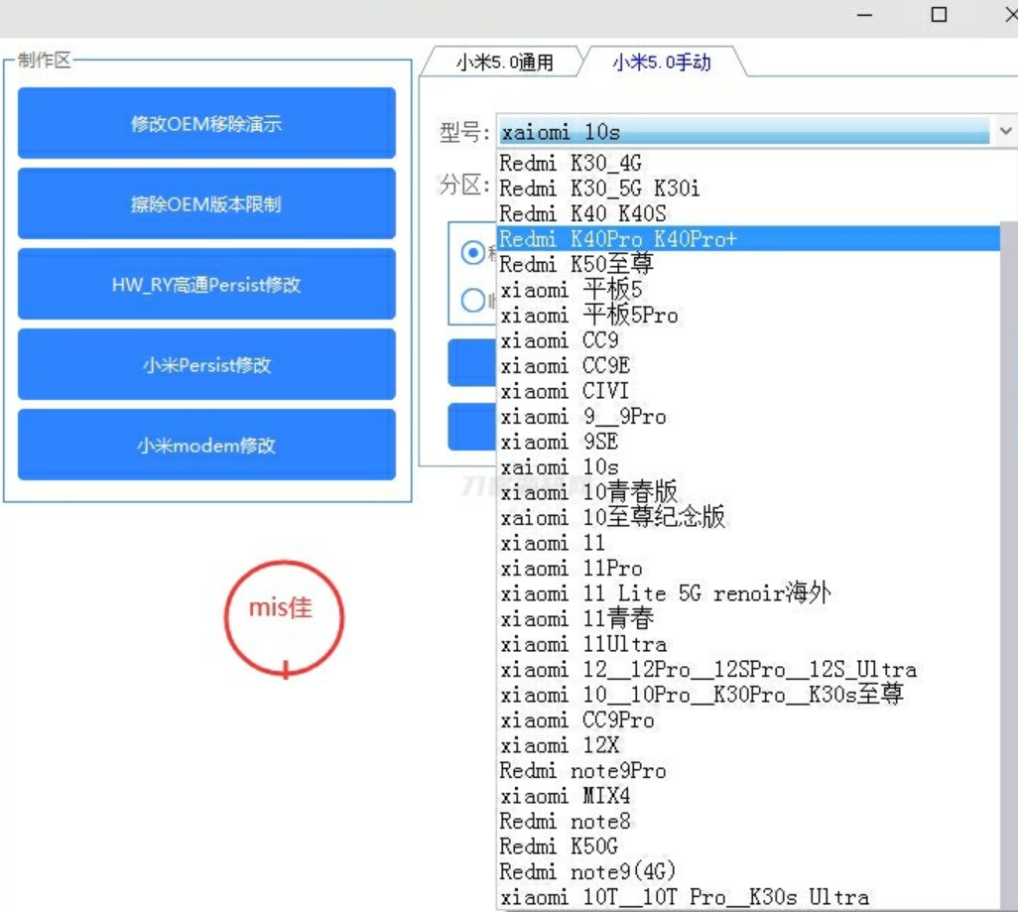This screenshot has width=1018, height=912.
Task: Switch to the 小米5.0通用 tab
Action: coord(504,63)
